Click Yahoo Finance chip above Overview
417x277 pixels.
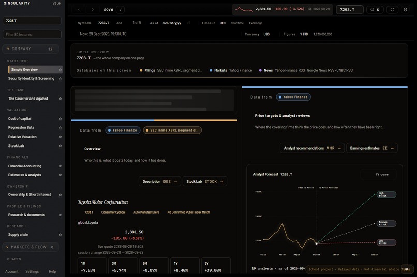[123, 131]
